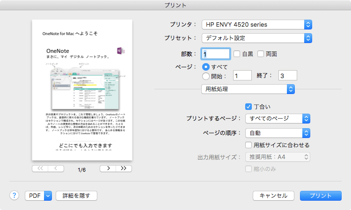This screenshot has width=351, height=210.
Task: Go to the next preview page
Action: pos(108,168)
